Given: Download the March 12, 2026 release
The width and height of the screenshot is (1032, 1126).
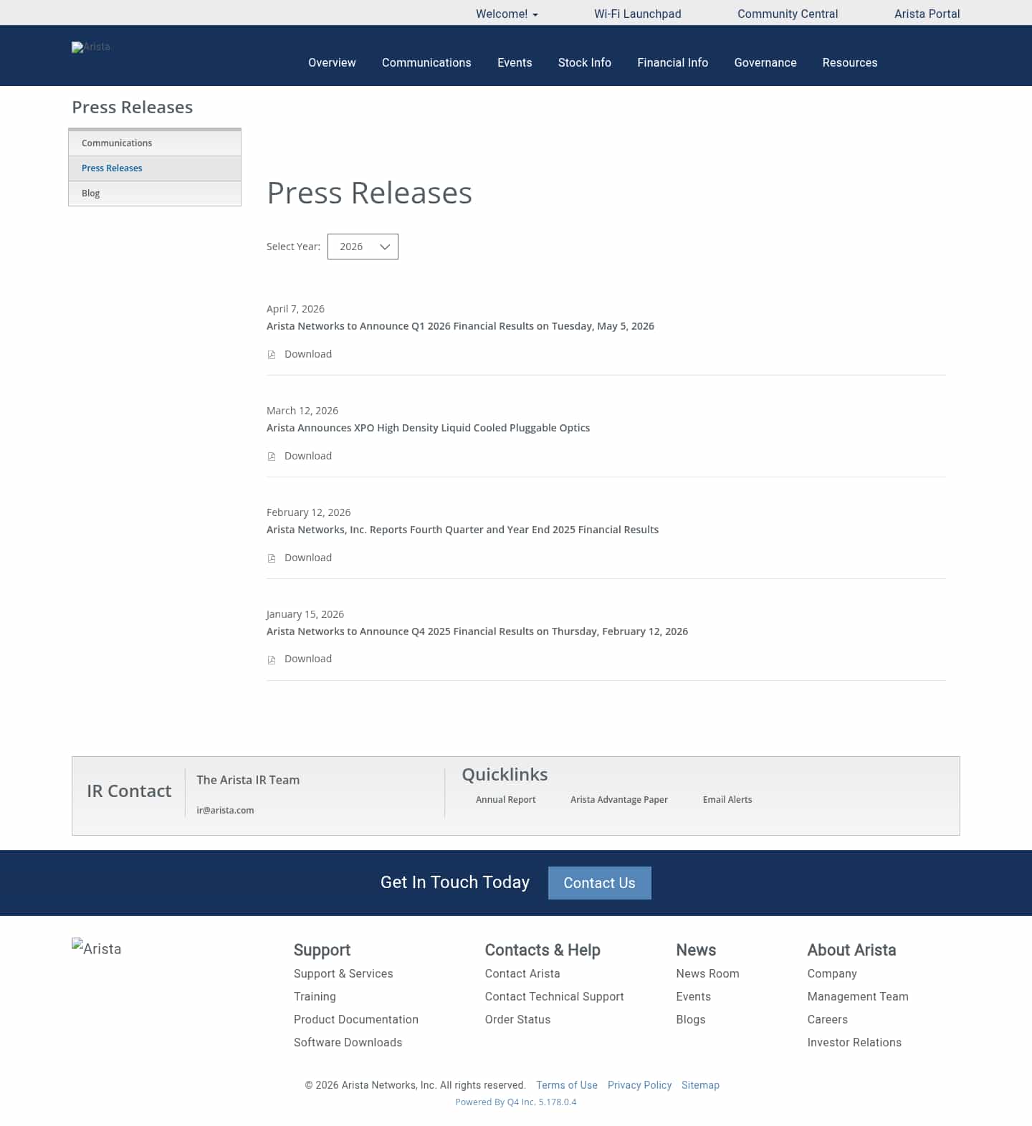Looking at the screenshot, I should (x=308, y=456).
